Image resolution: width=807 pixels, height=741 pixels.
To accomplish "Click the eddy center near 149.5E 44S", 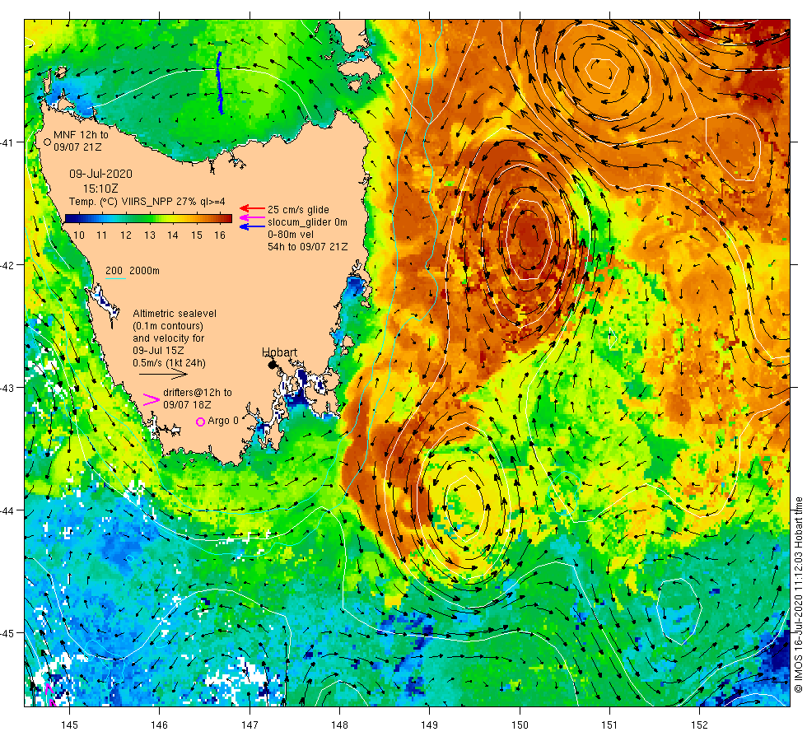I will (x=464, y=507).
